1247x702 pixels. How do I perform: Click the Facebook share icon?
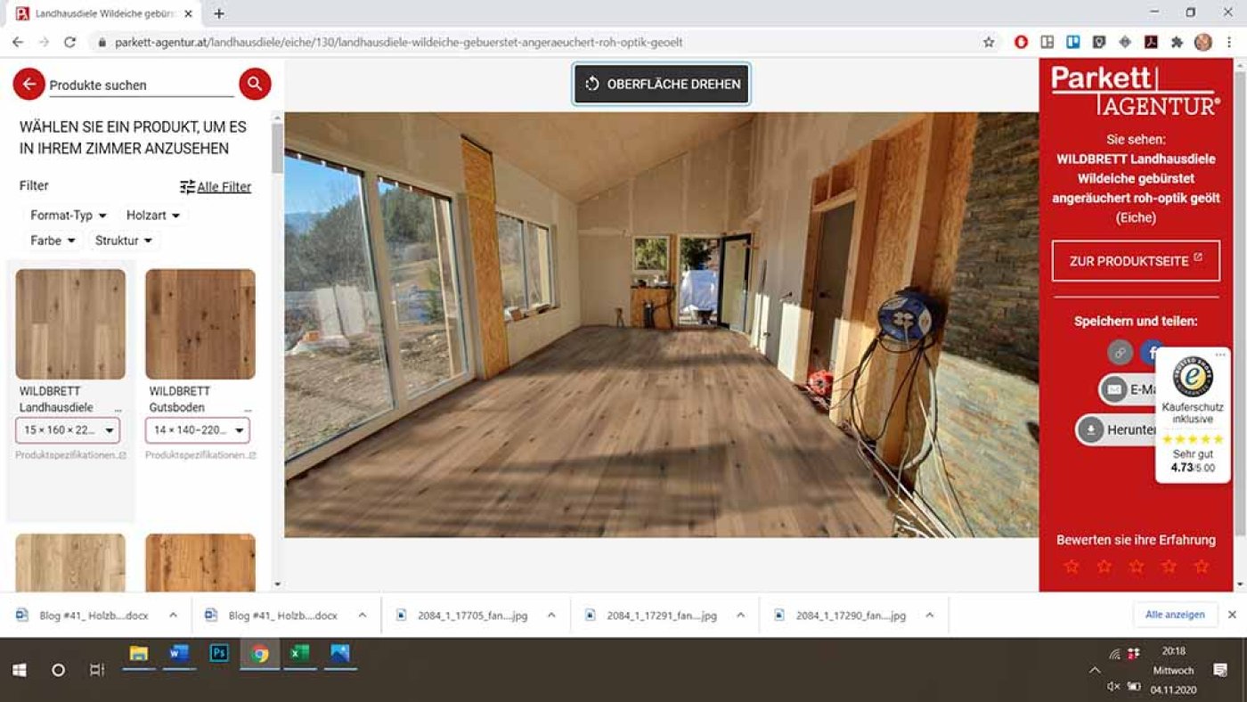click(1153, 351)
